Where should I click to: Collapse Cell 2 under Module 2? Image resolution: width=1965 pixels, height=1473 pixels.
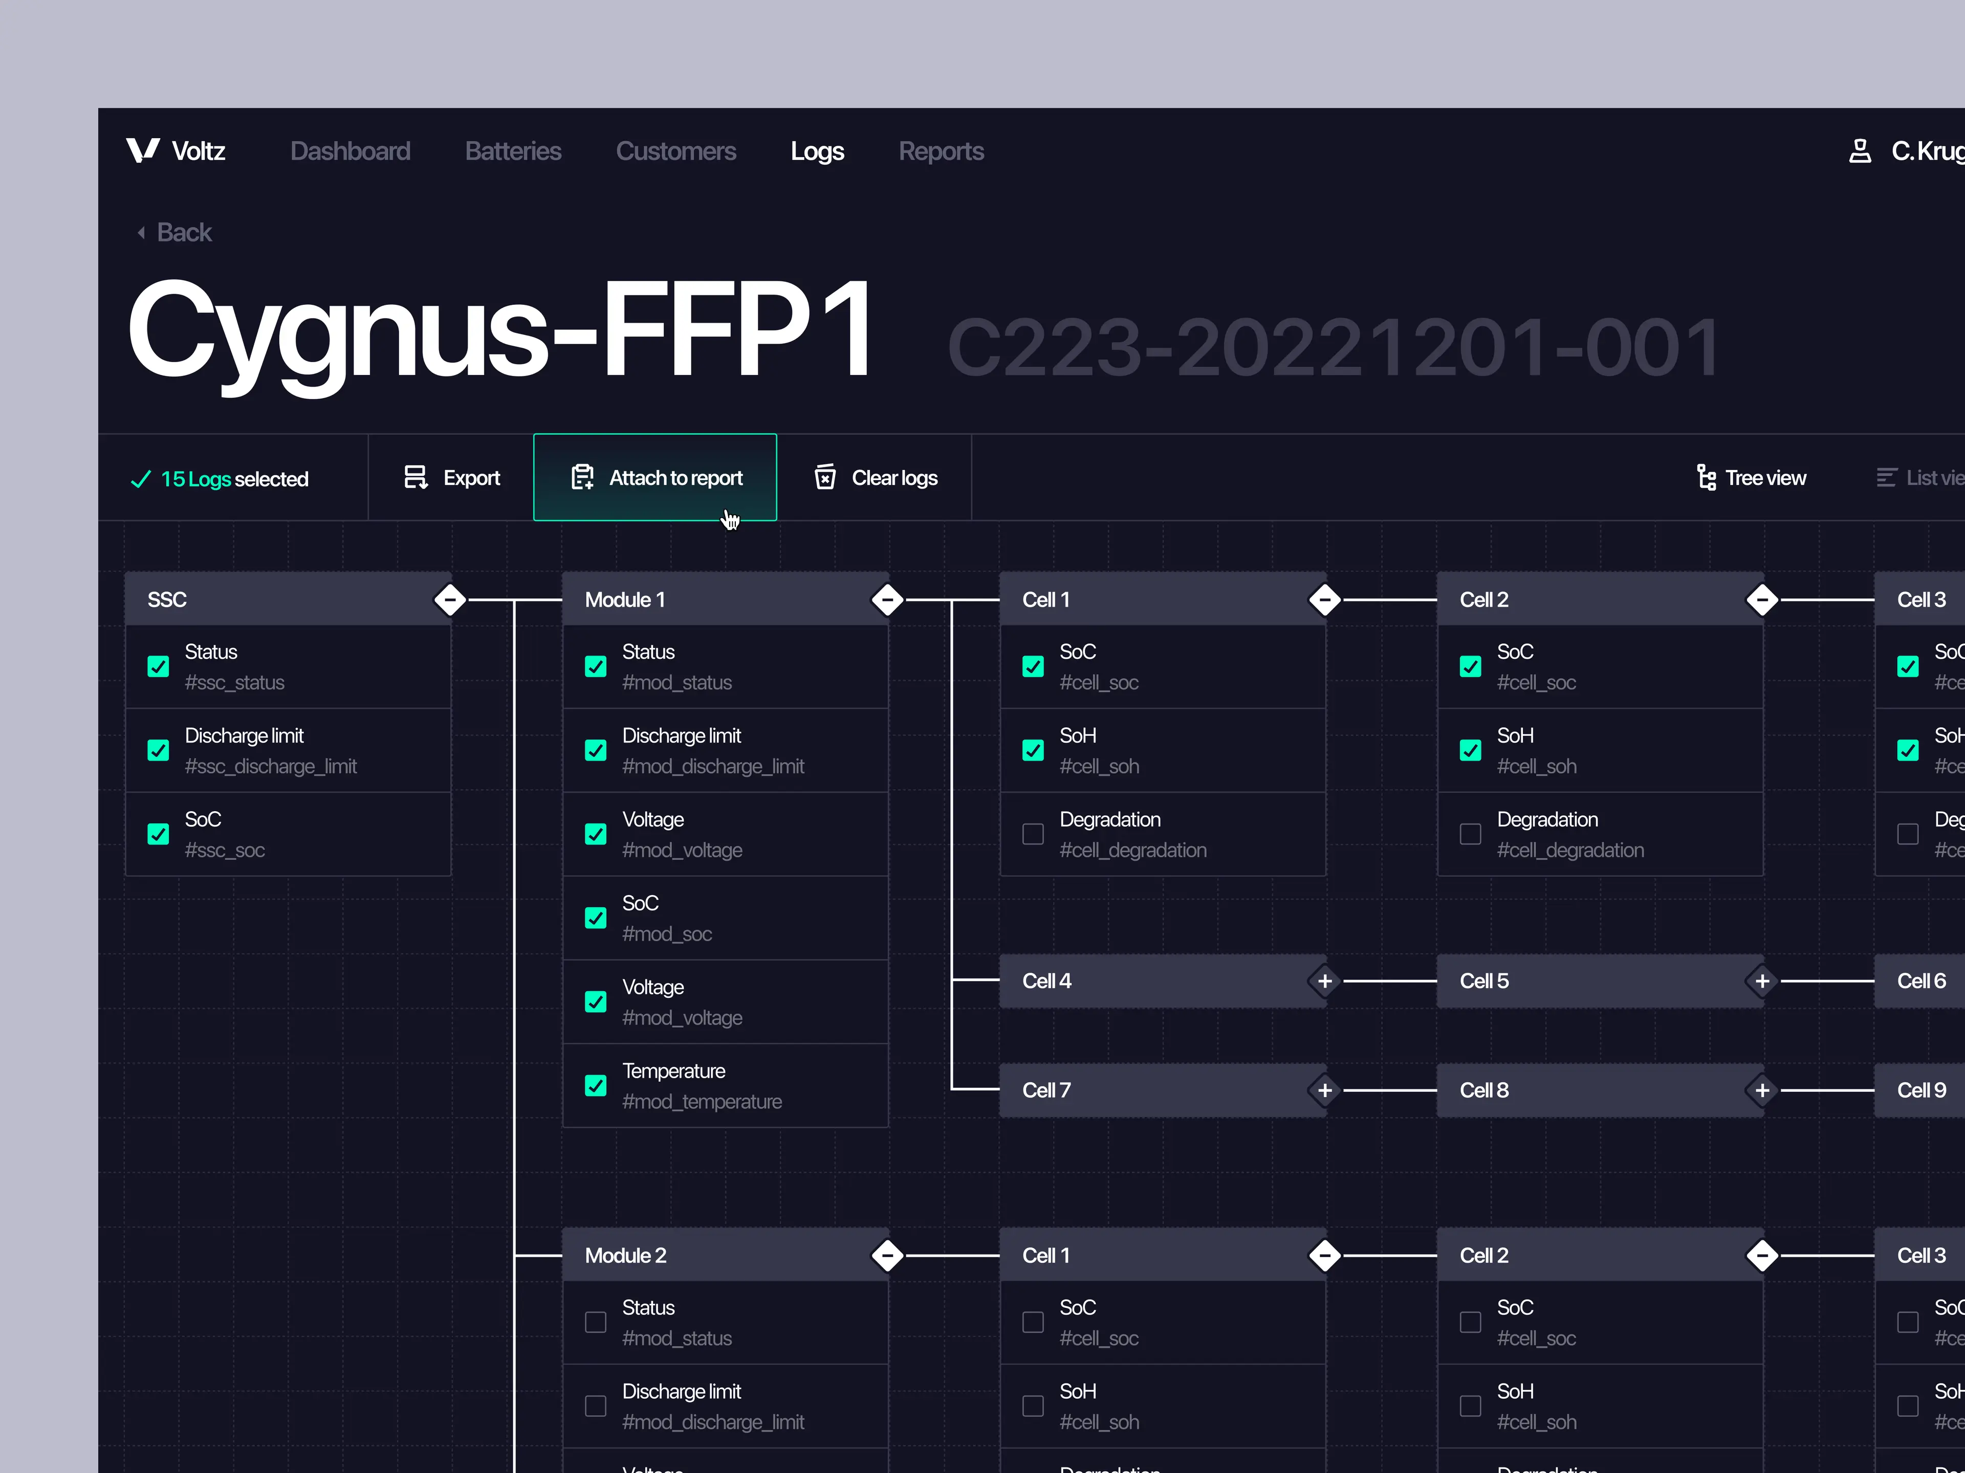pyautogui.click(x=1762, y=1256)
